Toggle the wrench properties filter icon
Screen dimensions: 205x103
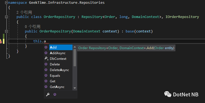[x=48, y=94]
